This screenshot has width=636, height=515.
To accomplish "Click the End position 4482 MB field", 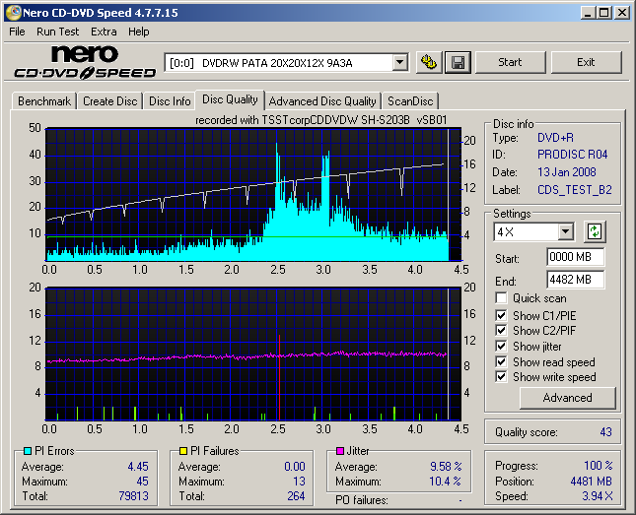I will tap(575, 280).
